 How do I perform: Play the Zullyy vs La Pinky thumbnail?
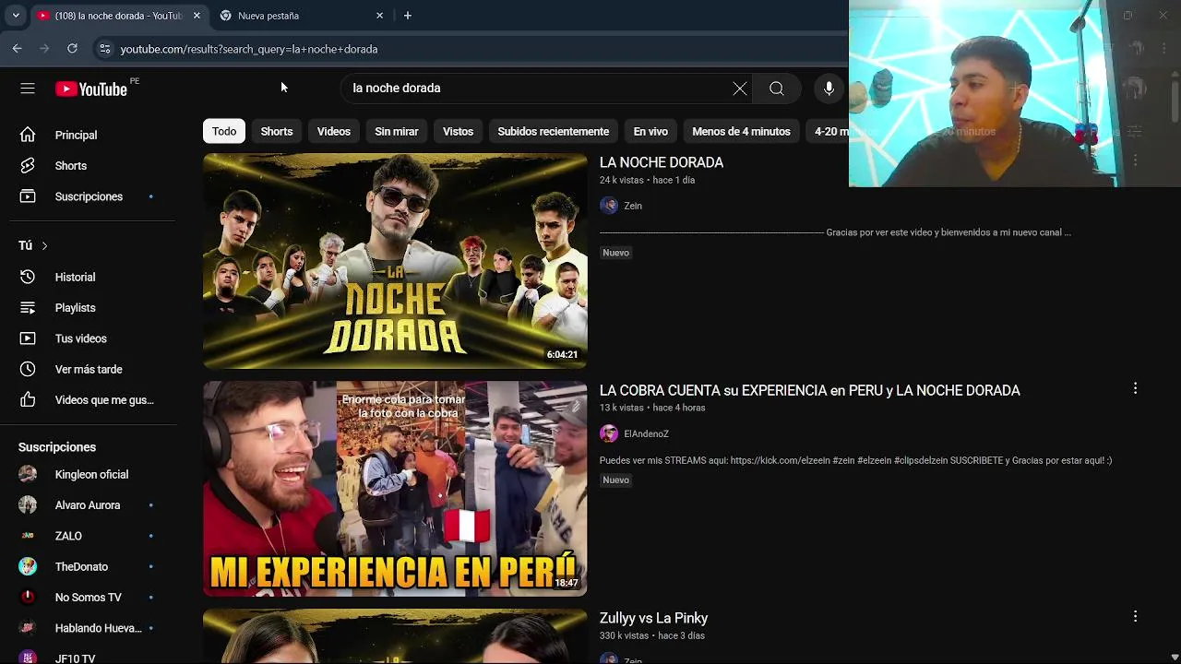point(395,636)
